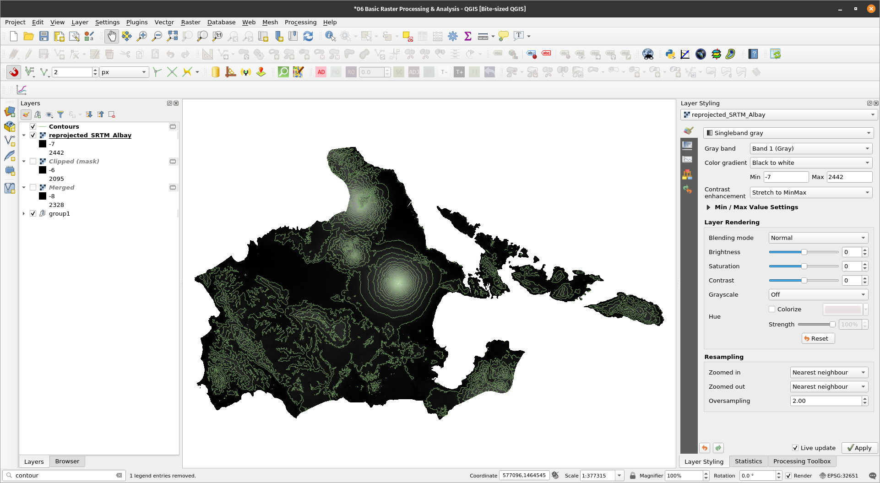Switch to the Processing Toolbox tab
880x483 pixels.
[x=801, y=461]
